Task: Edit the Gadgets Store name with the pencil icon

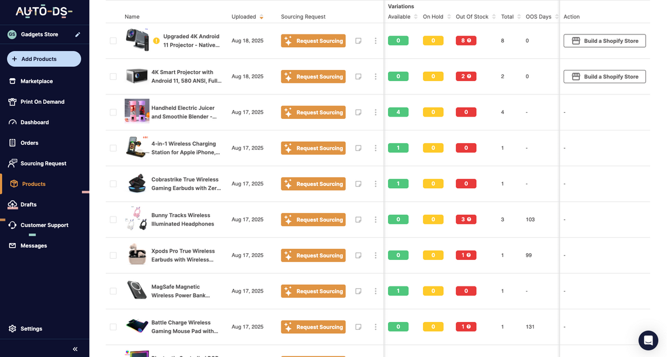Action: [78, 34]
